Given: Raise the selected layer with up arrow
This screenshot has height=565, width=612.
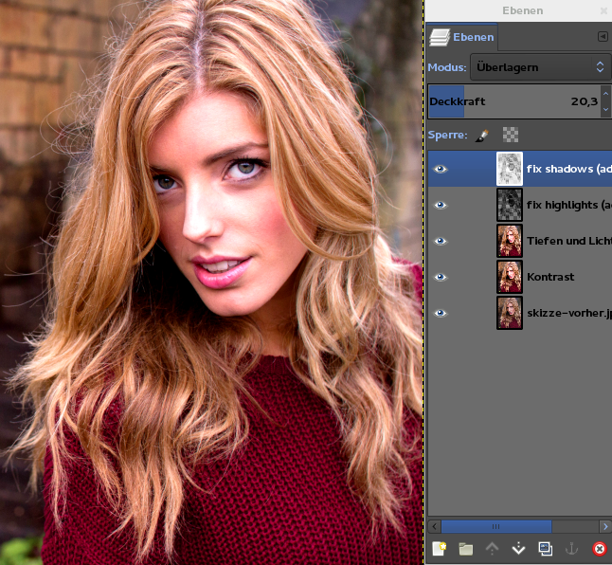Looking at the screenshot, I should point(492,548).
